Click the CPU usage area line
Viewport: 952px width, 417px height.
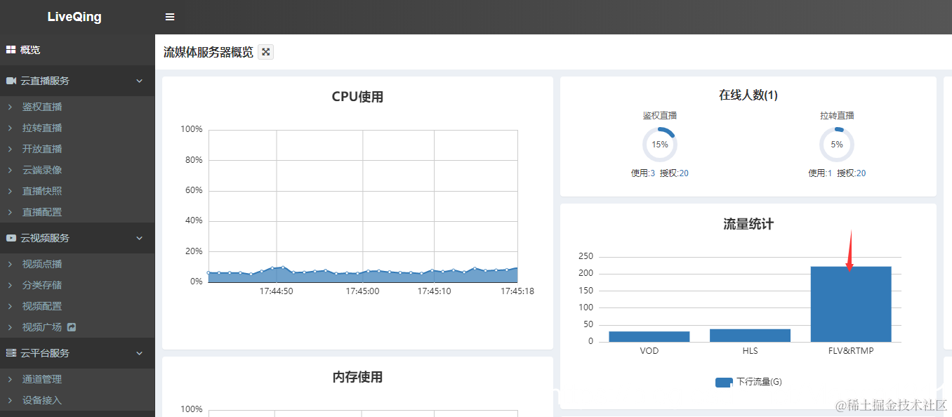362,276
